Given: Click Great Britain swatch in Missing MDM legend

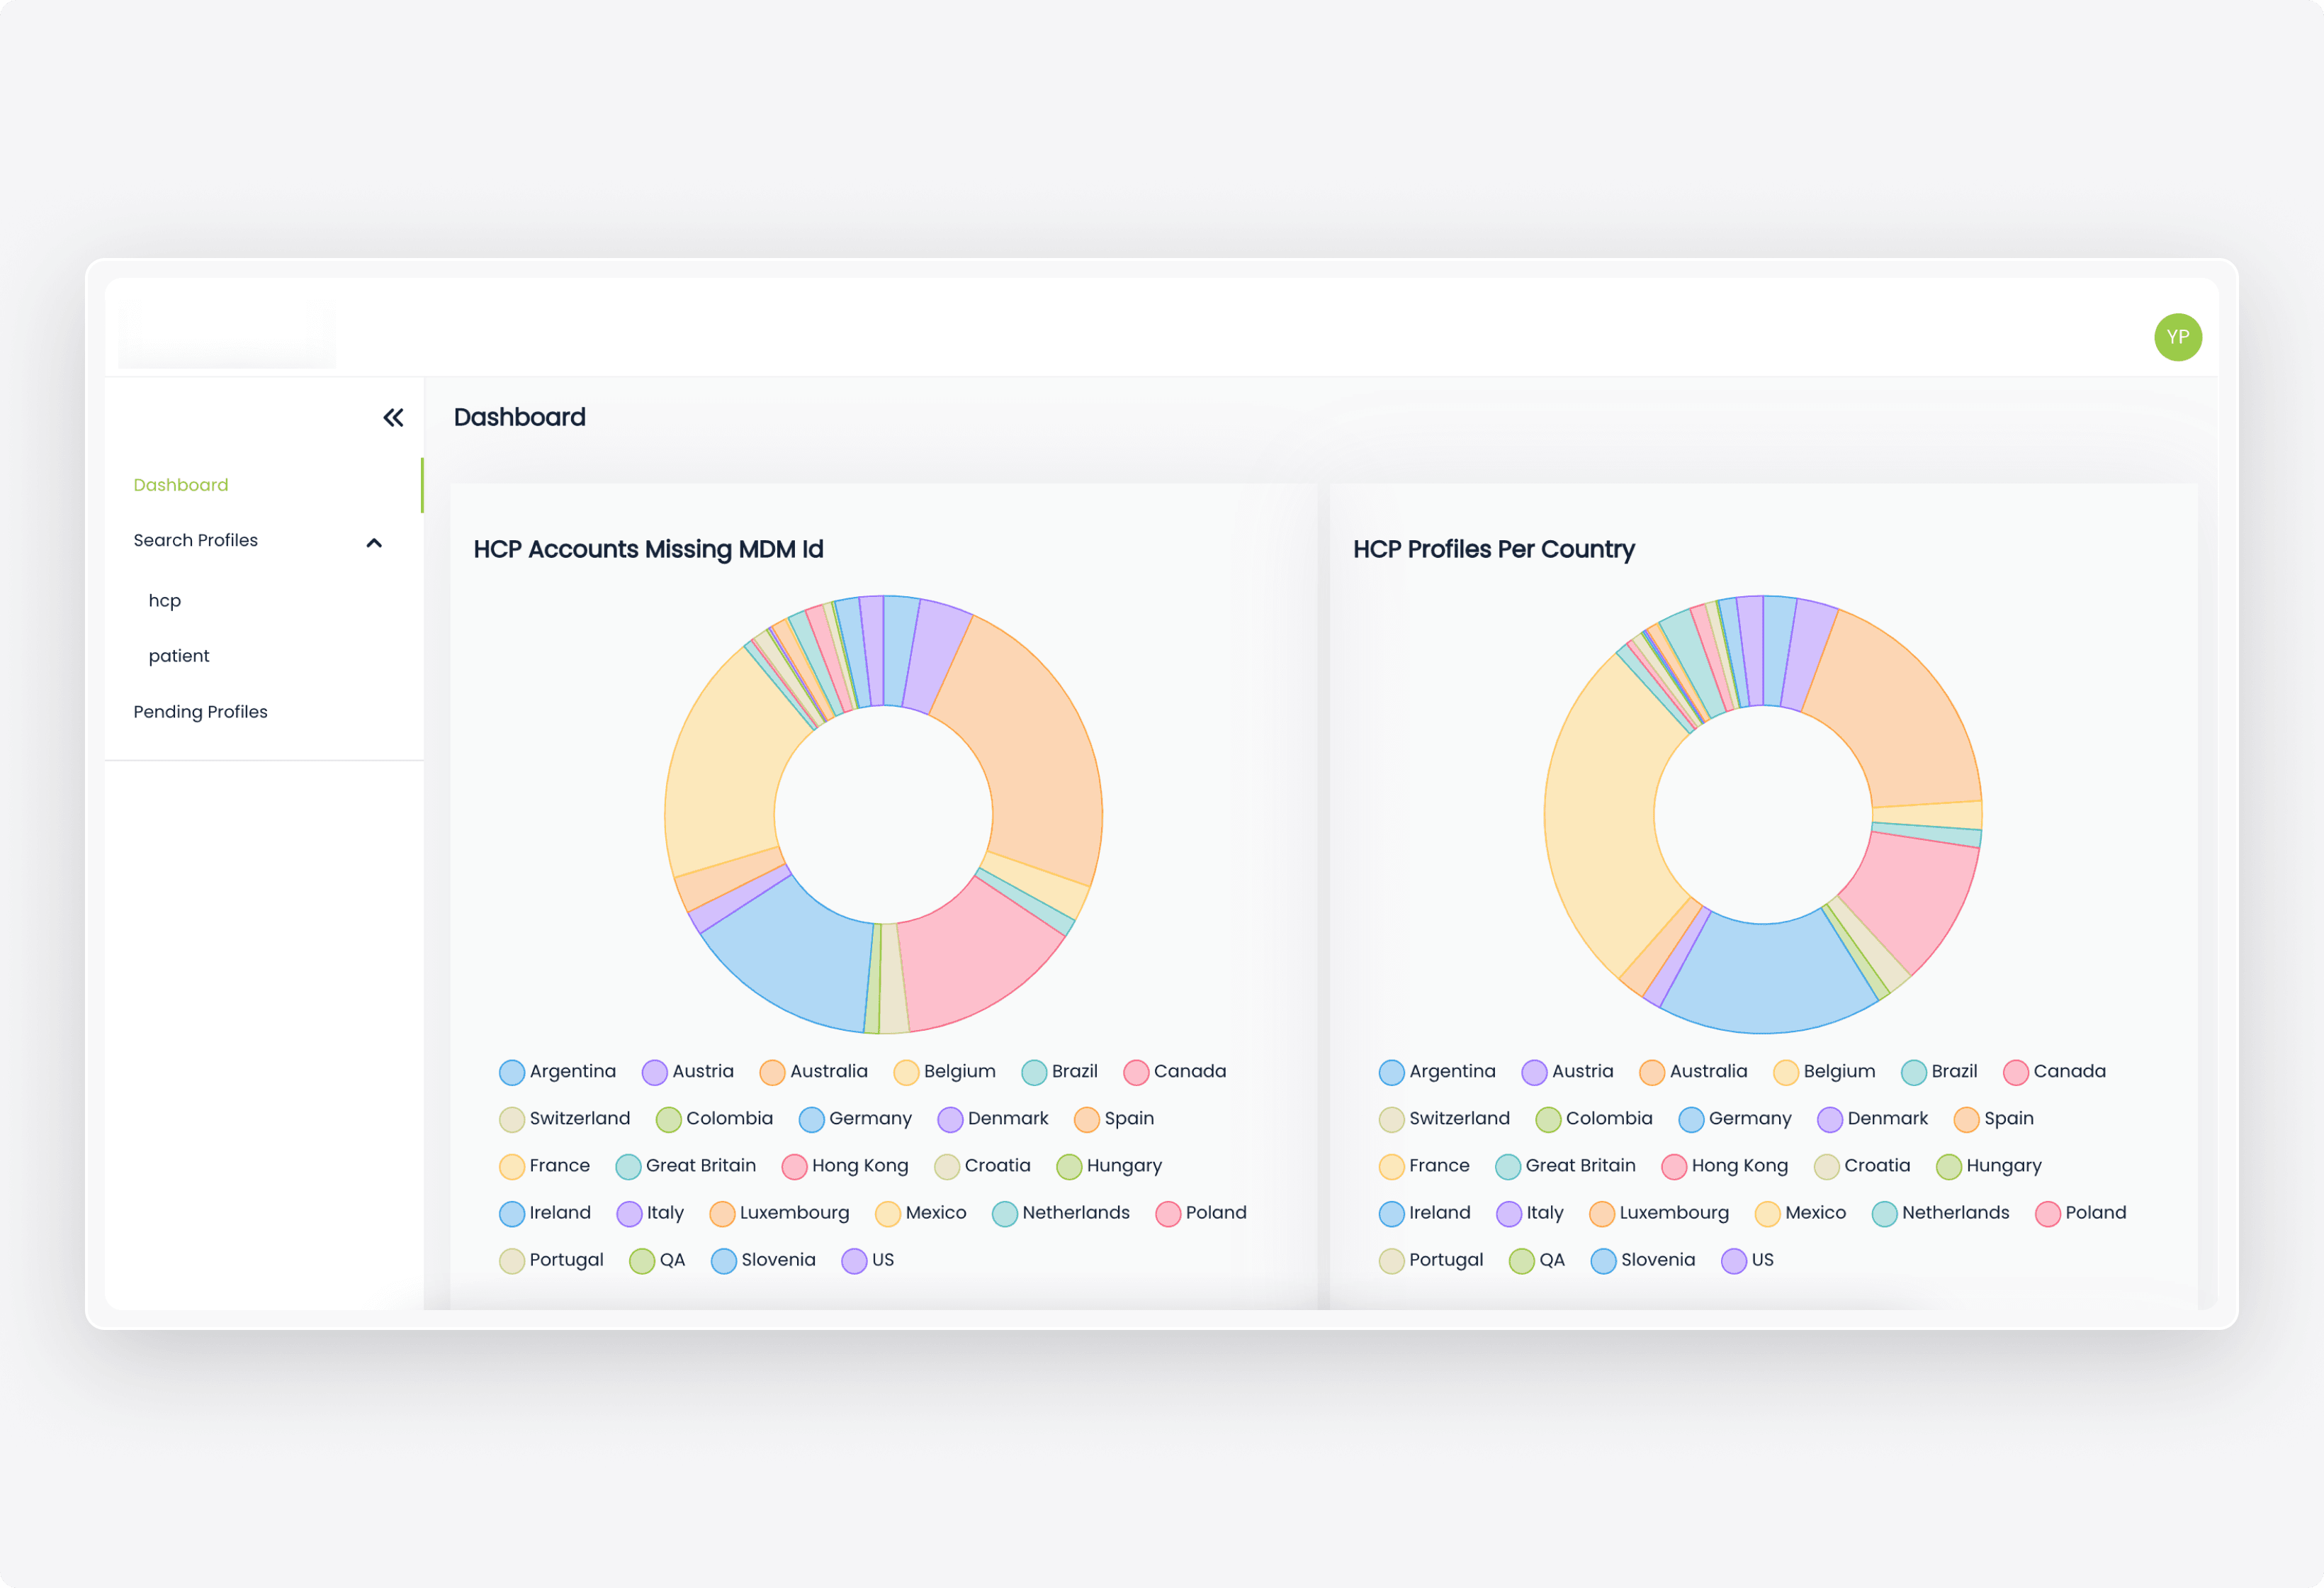Looking at the screenshot, I should point(628,1167).
